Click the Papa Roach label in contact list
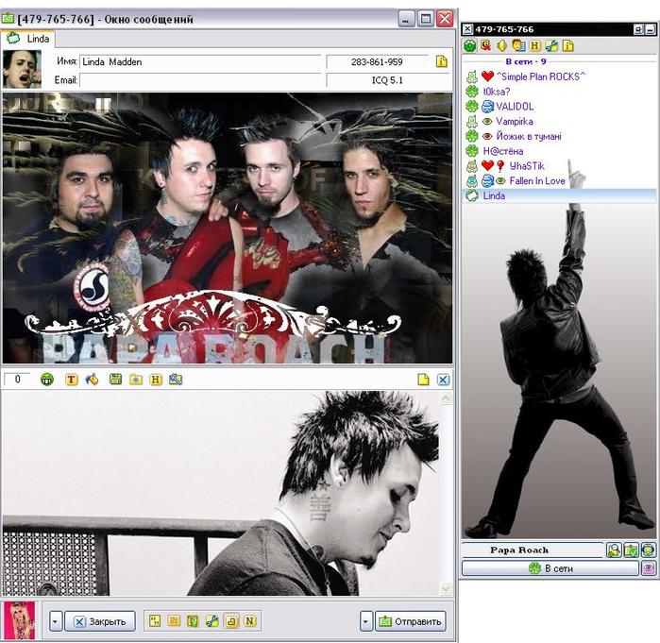Screen dimensions: 660x643 point(519,550)
